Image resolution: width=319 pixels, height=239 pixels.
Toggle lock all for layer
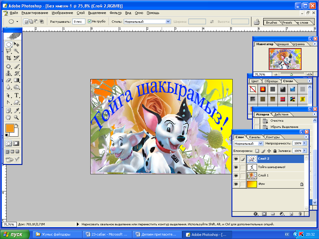pyautogui.click(x=275, y=151)
